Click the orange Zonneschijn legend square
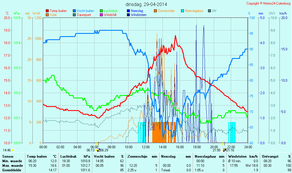The height and width of the screenshot is (173, 292). pyautogui.click(x=155, y=11)
